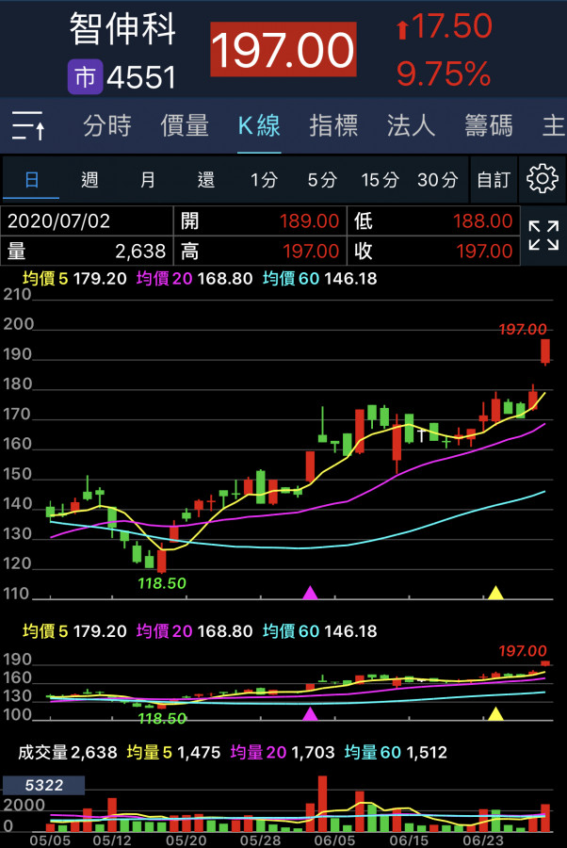Open the 籌碼 tab
This screenshot has height=848, width=567.
[488, 125]
